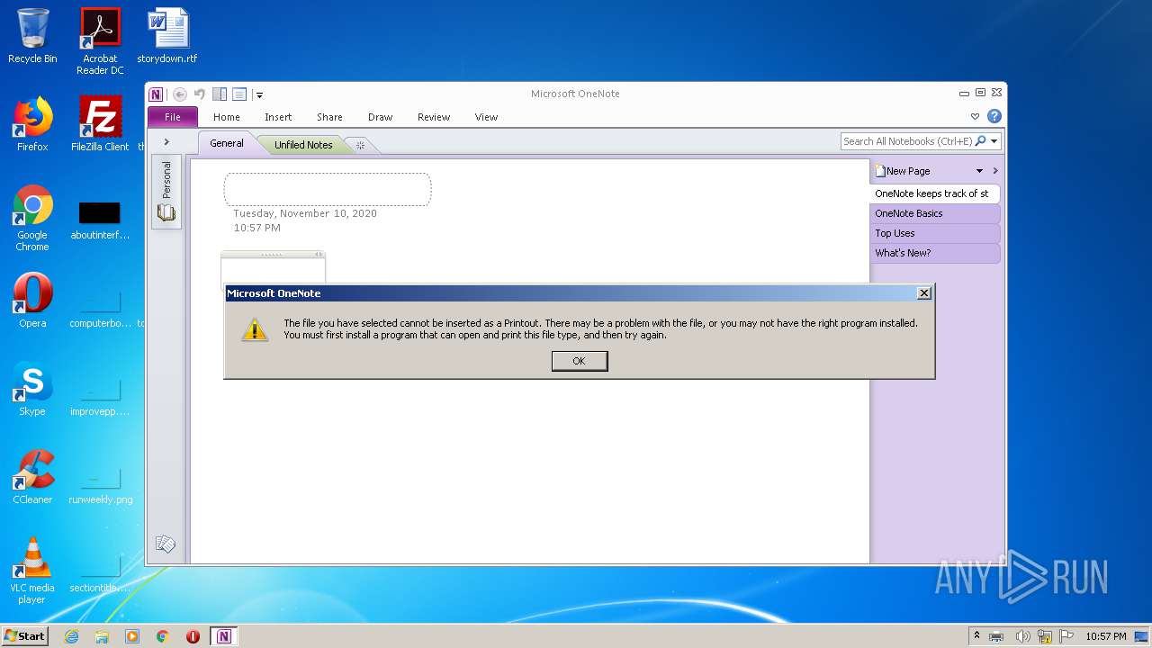
Task: Click the Back arrow in Quick Access Toolbar
Action: click(180, 94)
